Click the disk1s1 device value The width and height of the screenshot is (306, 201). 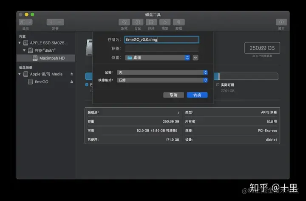click(271, 140)
